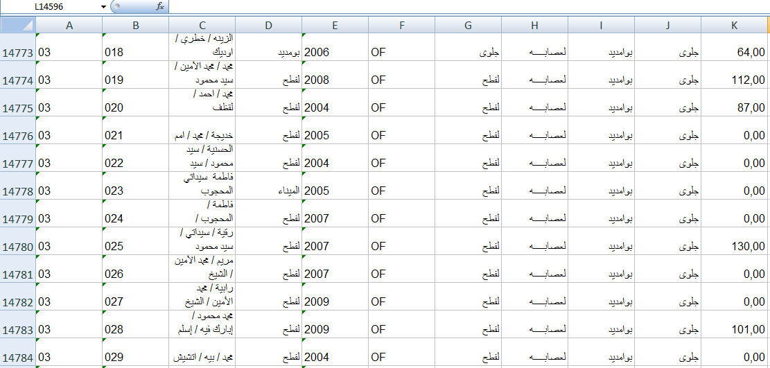The height and width of the screenshot is (368, 770).
Task: Click name cell فاطمة سيداتي المحجوب
Action: pyautogui.click(x=202, y=185)
